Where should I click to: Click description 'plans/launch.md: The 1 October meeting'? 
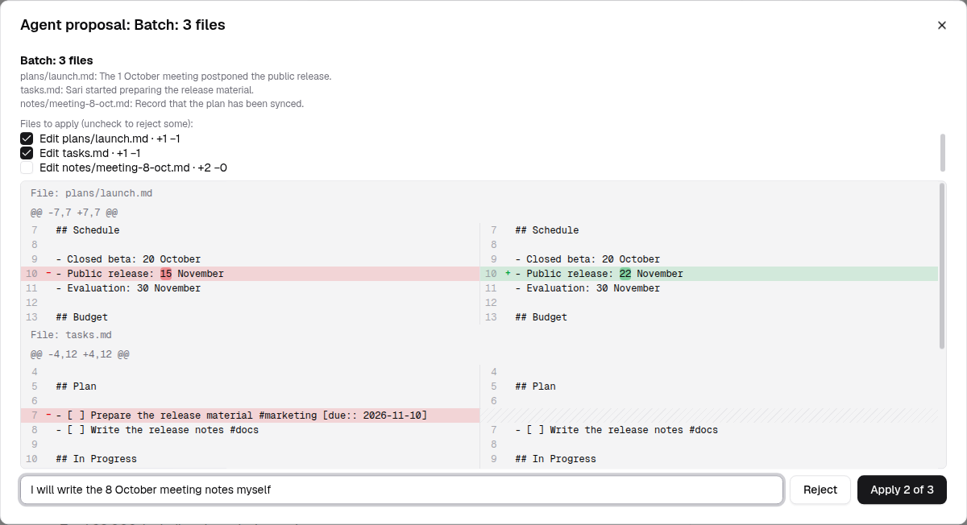pyautogui.click(x=176, y=76)
